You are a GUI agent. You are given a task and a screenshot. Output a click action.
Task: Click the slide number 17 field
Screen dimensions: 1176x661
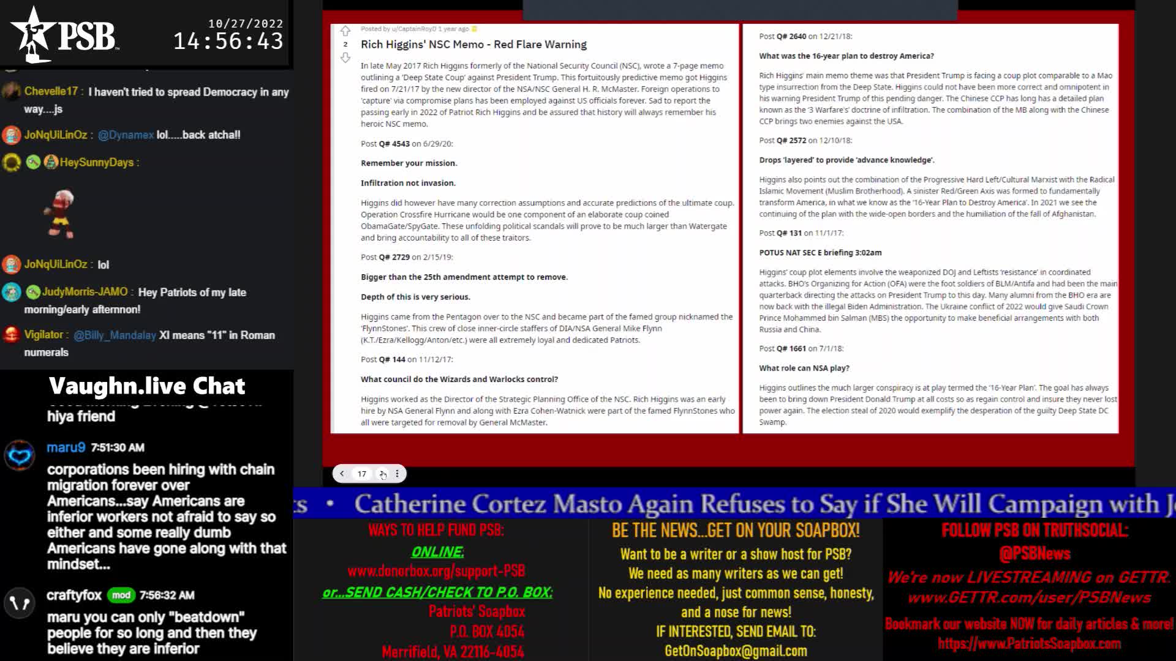(362, 474)
